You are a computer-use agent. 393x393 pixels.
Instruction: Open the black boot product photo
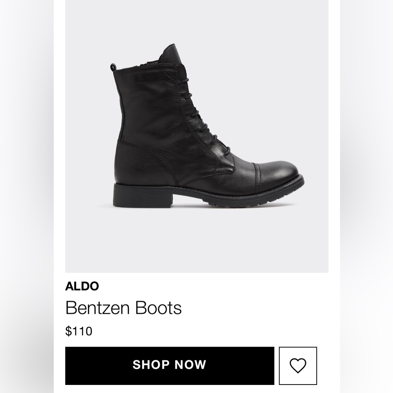pos(196,130)
